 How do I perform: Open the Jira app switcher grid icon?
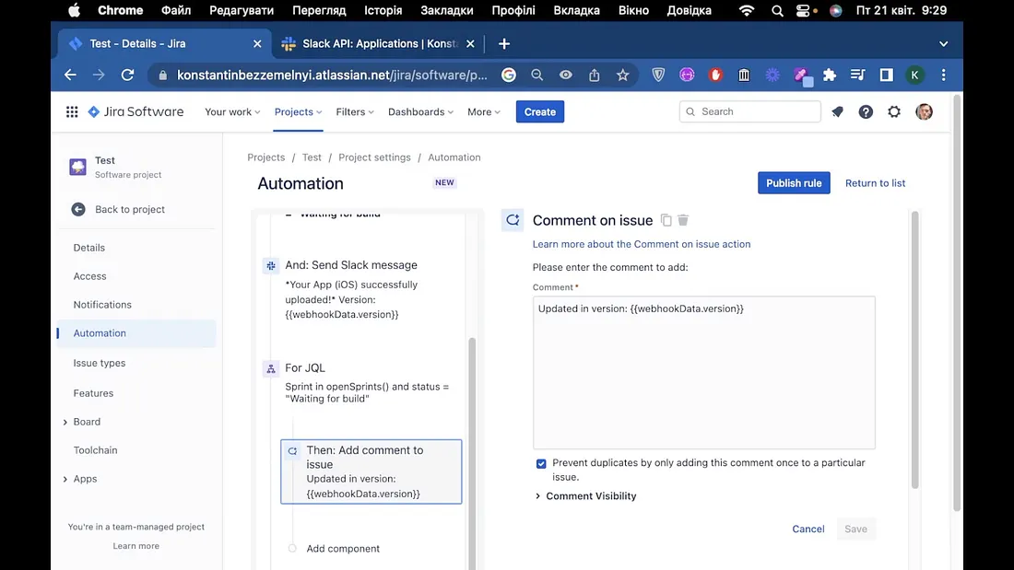72,111
